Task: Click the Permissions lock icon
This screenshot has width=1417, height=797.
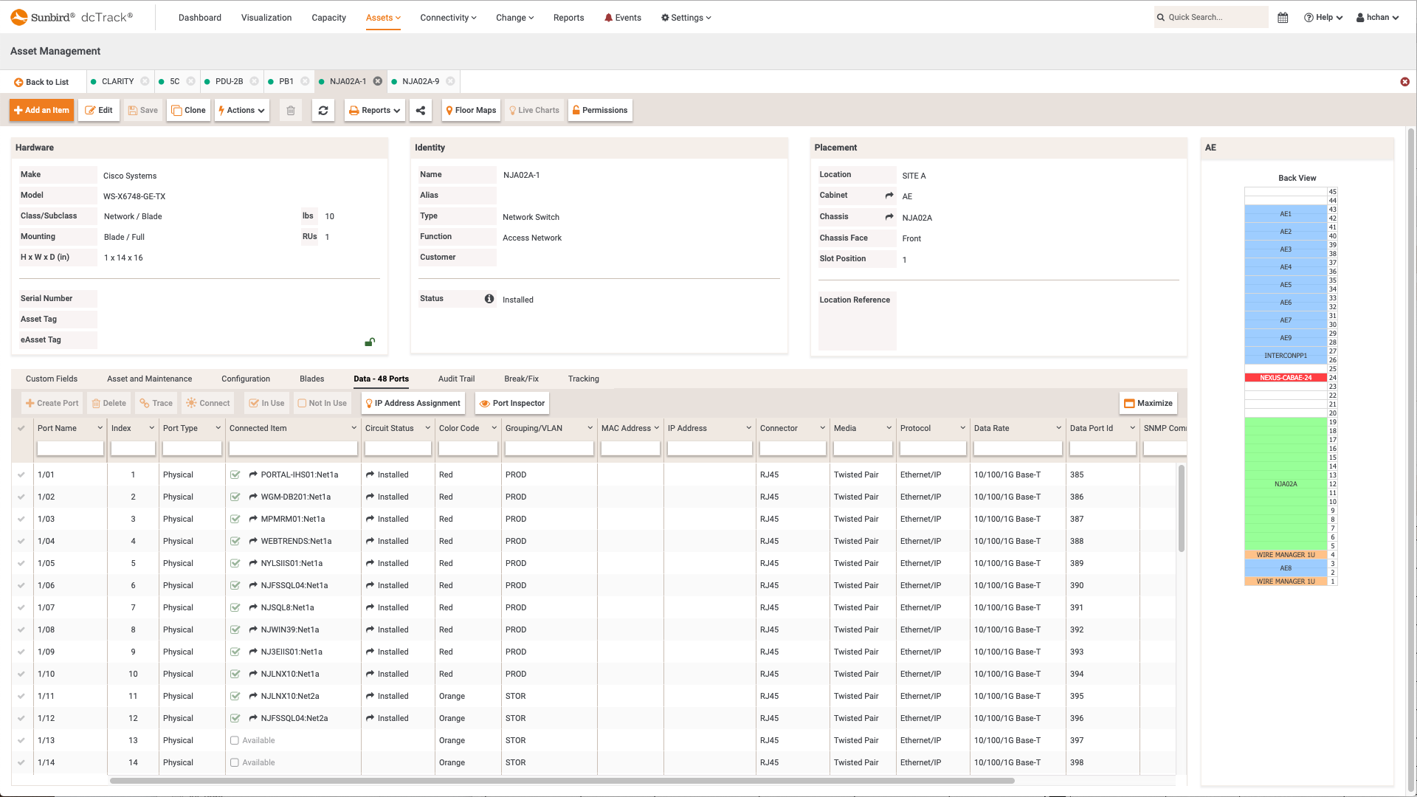Action: tap(599, 110)
